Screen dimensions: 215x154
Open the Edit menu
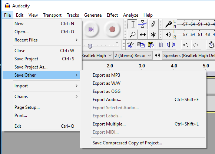pos(20,15)
